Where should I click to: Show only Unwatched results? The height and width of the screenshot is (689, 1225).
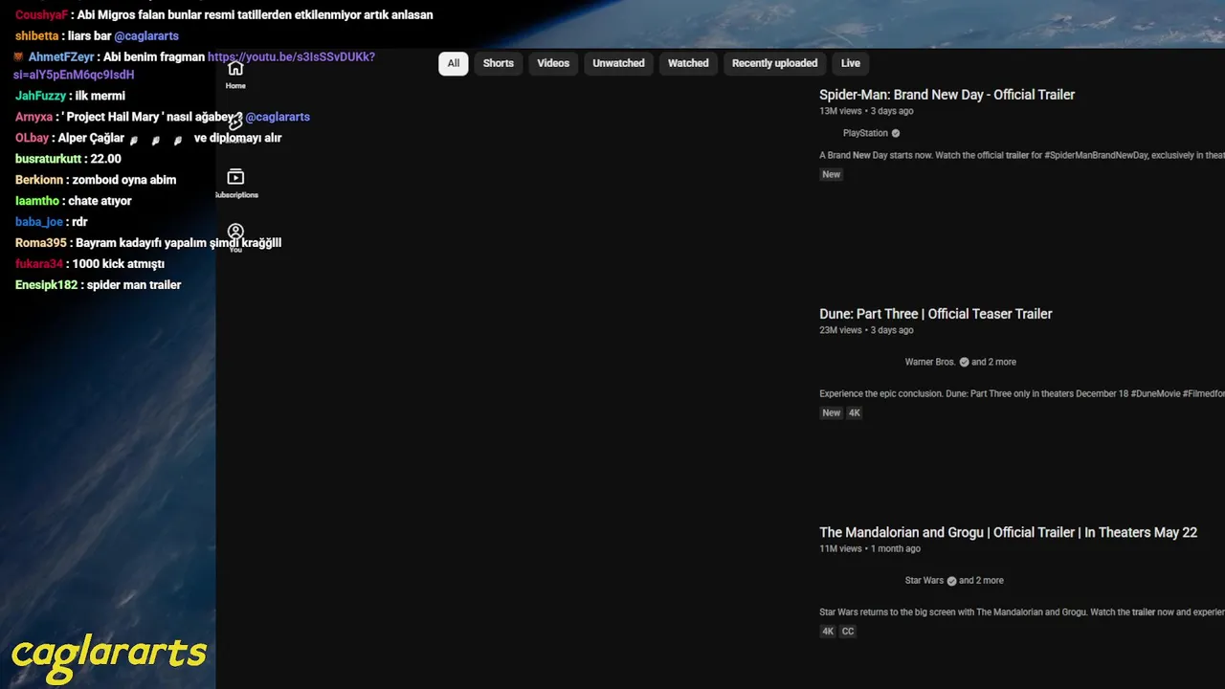click(618, 63)
